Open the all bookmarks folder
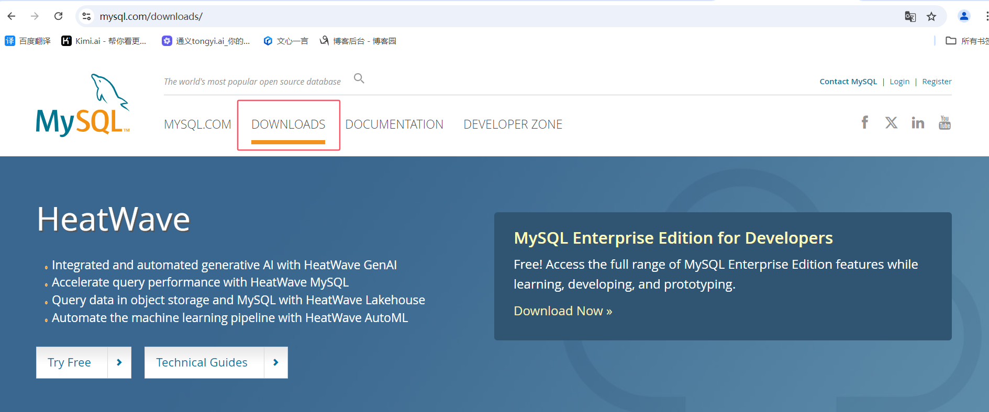 tap(967, 41)
